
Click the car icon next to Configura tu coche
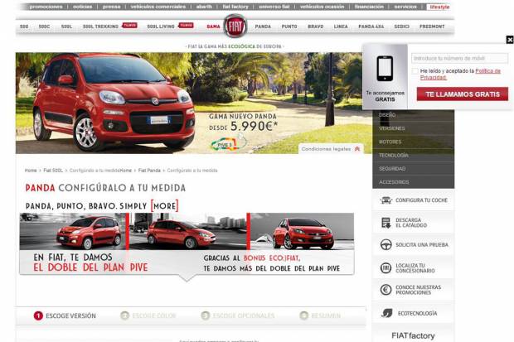click(385, 200)
